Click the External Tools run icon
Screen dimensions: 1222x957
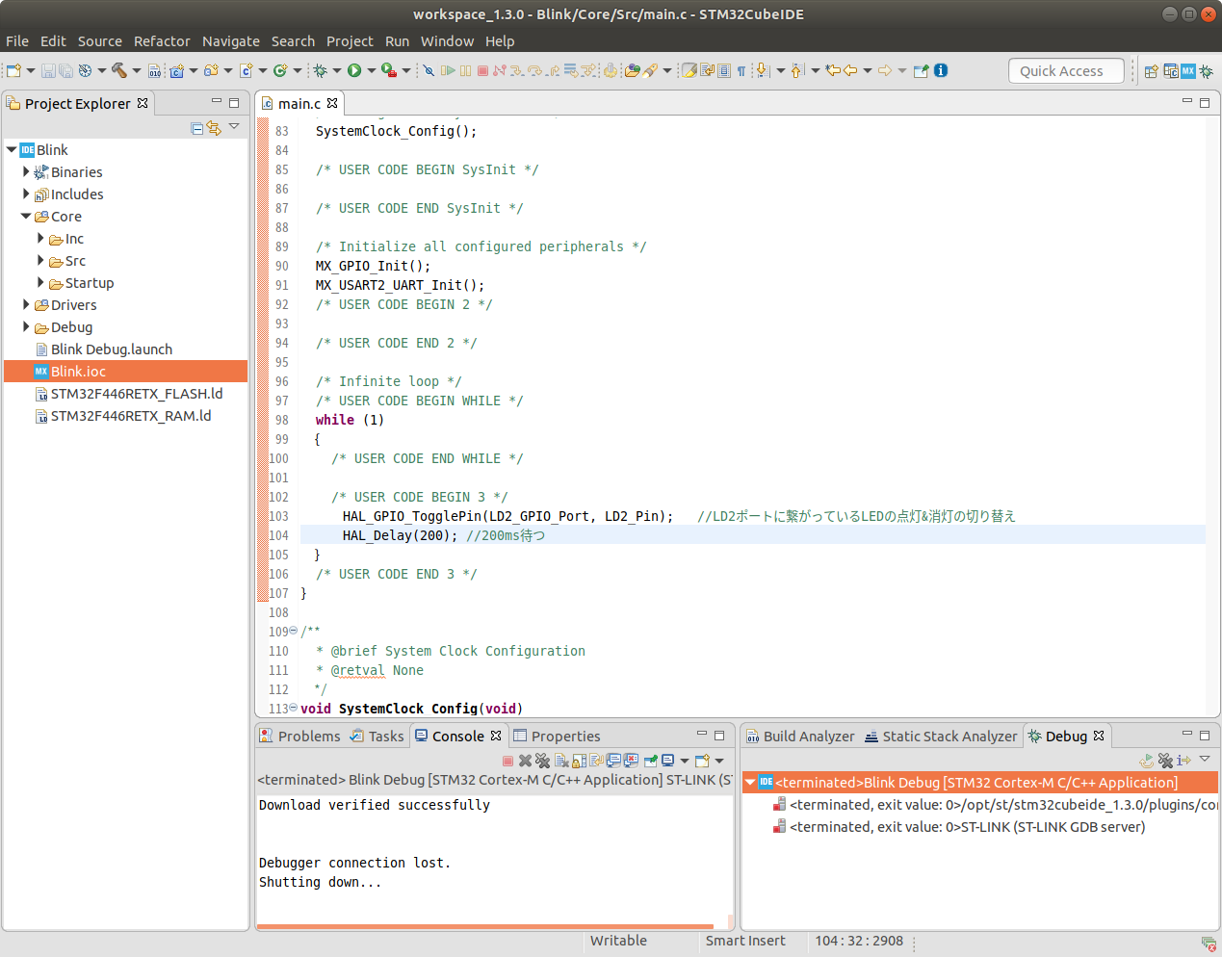[x=388, y=70]
